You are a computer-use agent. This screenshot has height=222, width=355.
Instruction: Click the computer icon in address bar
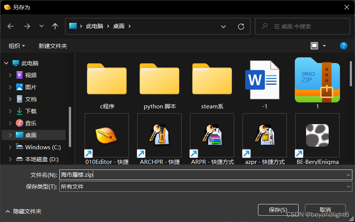[73, 26]
